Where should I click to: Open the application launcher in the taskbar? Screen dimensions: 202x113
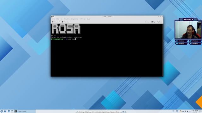[2, 111]
